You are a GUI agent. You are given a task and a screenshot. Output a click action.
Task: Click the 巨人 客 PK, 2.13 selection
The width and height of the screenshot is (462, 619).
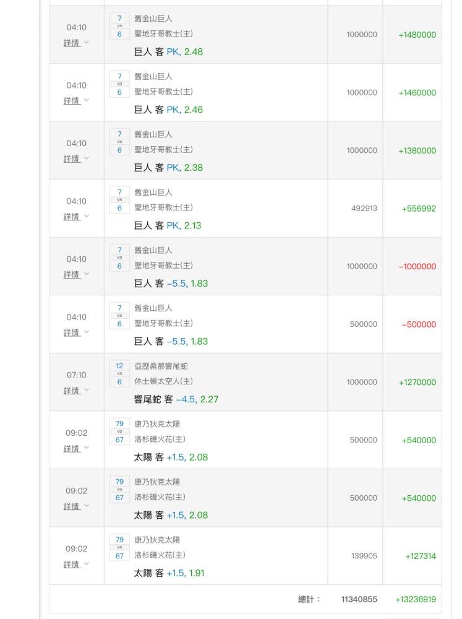click(168, 226)
